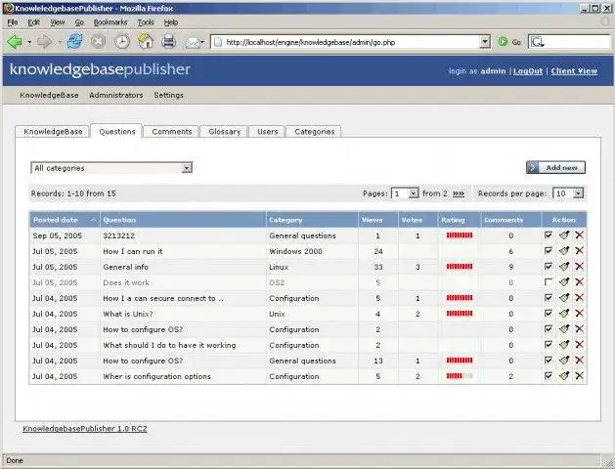Click the Mail envelope toolbar icon

coord(193,42)
